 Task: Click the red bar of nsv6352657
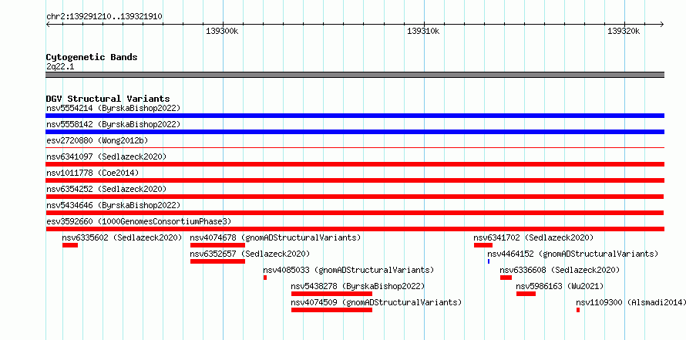217,261
